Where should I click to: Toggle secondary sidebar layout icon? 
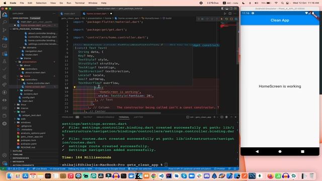coord(231,9)
